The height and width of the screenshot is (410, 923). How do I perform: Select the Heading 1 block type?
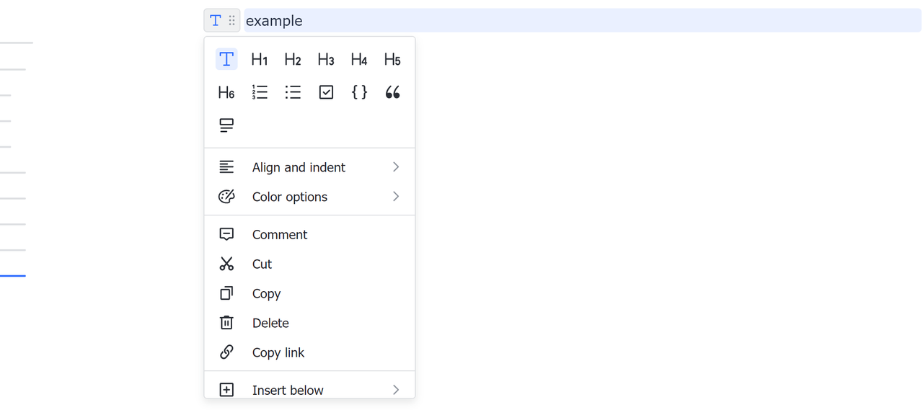pos(260,60)
